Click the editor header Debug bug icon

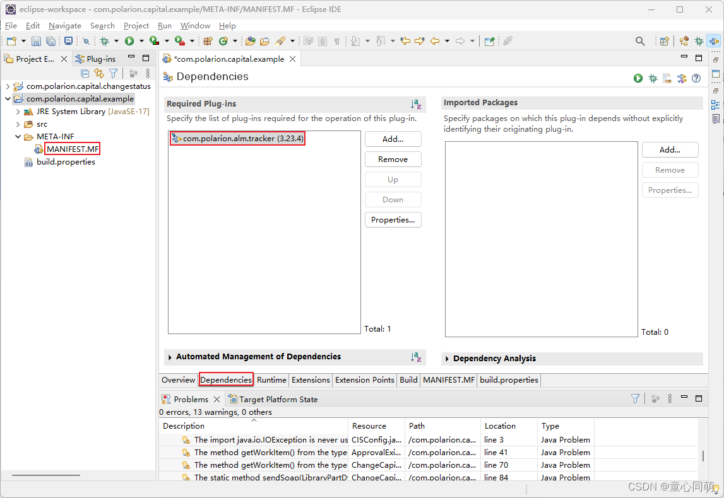pos(653,78)
